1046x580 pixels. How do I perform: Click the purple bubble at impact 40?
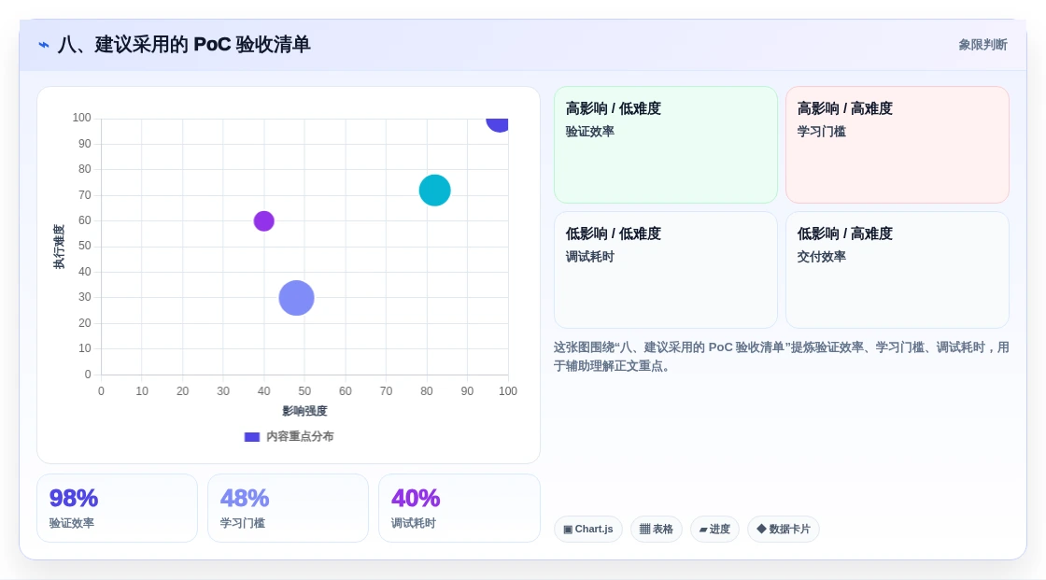pos(264,221)
